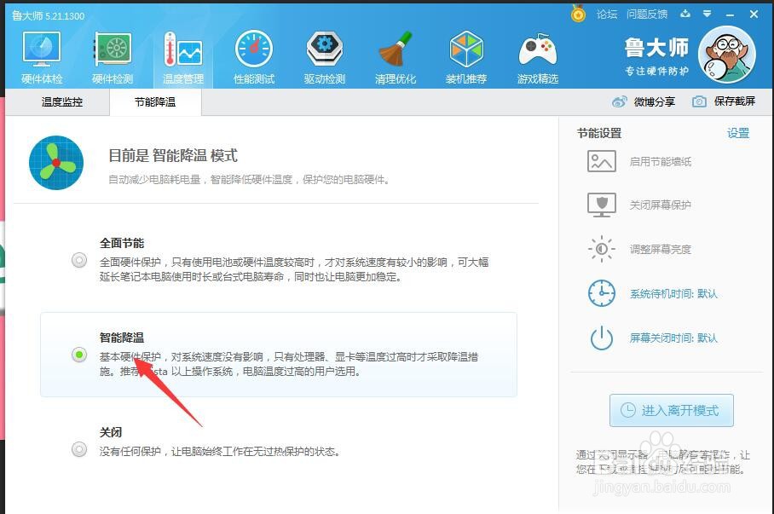Click the 关闭屏幕保护 monitor shield icon
Viewport: 774px width, 514px height.
tap(602, 205)
